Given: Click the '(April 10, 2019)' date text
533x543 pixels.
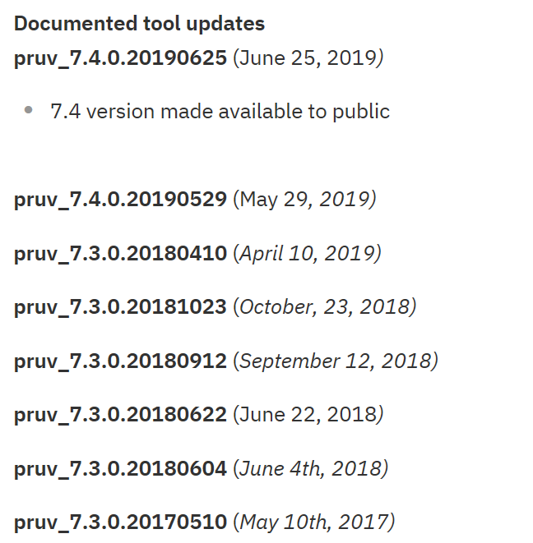Looking at the screenshot, I should (308, 253).
